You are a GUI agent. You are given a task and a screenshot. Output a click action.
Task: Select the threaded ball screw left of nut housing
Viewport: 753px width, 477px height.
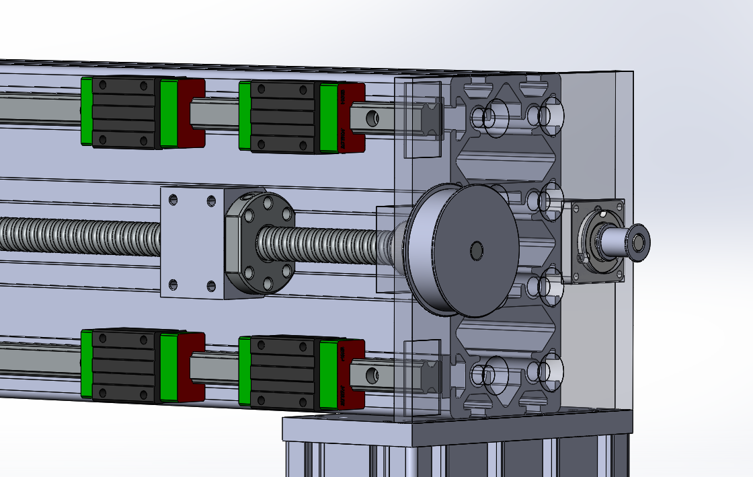pyautogui.click(x=80, y=236)
